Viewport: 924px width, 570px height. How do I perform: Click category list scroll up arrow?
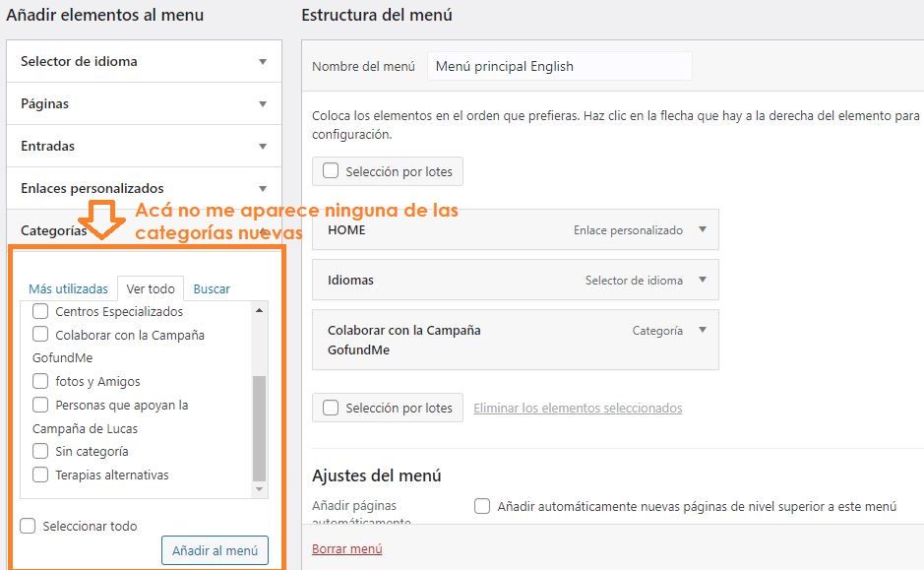tap(259, 310)
